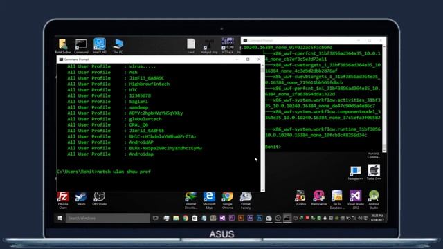443x249 pixels.
Task: Open Chrome from the taskbar
Action: [x=186, y=219]
